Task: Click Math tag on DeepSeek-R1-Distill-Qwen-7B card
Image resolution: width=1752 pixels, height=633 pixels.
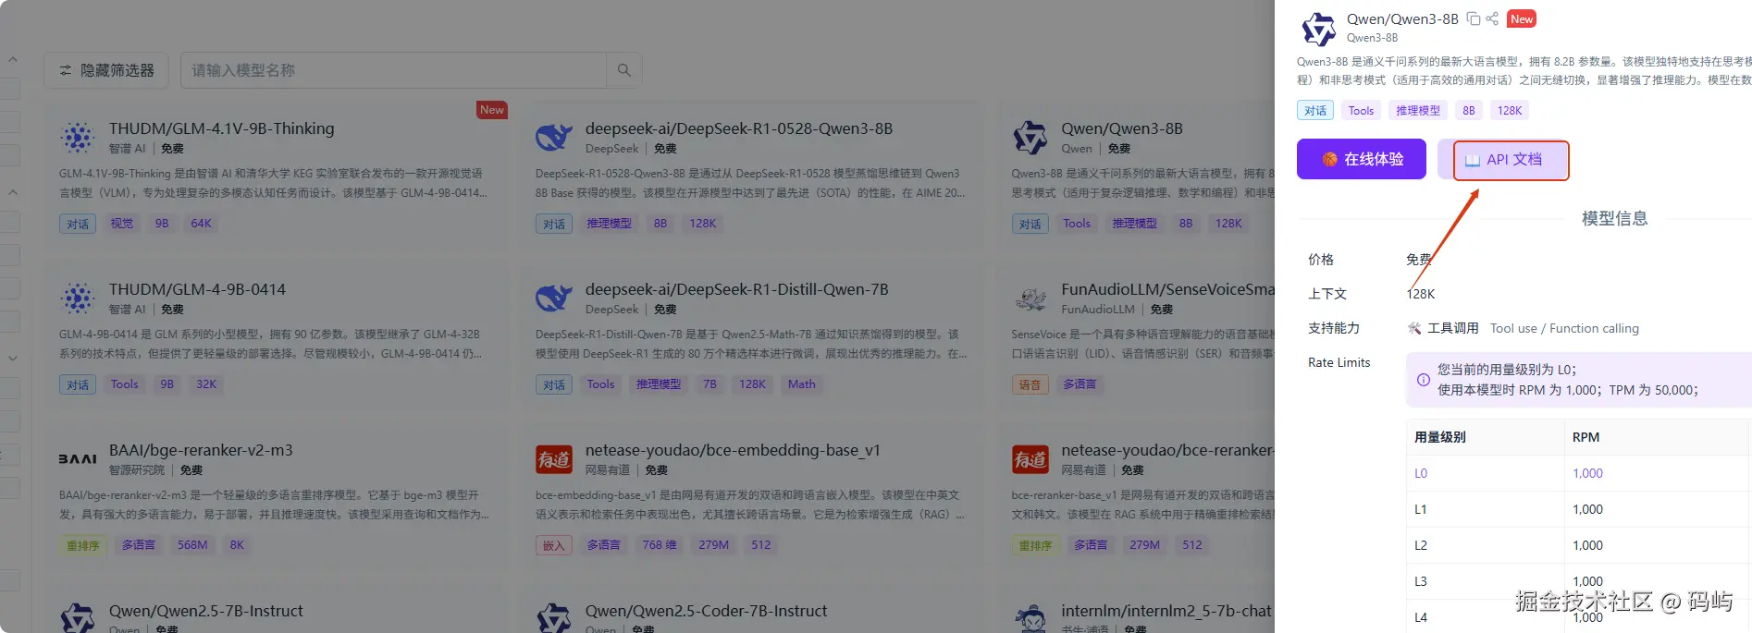Action: pos(802,384)
